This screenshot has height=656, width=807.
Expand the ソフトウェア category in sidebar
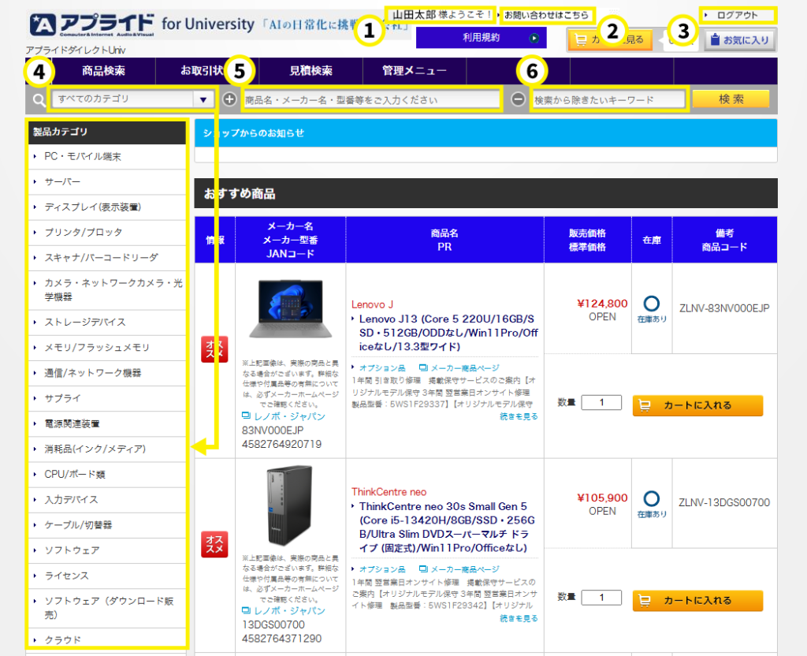click(72, 550)
